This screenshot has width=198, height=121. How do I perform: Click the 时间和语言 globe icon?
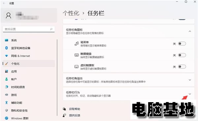pyautogui.click(x=7, y=87)
